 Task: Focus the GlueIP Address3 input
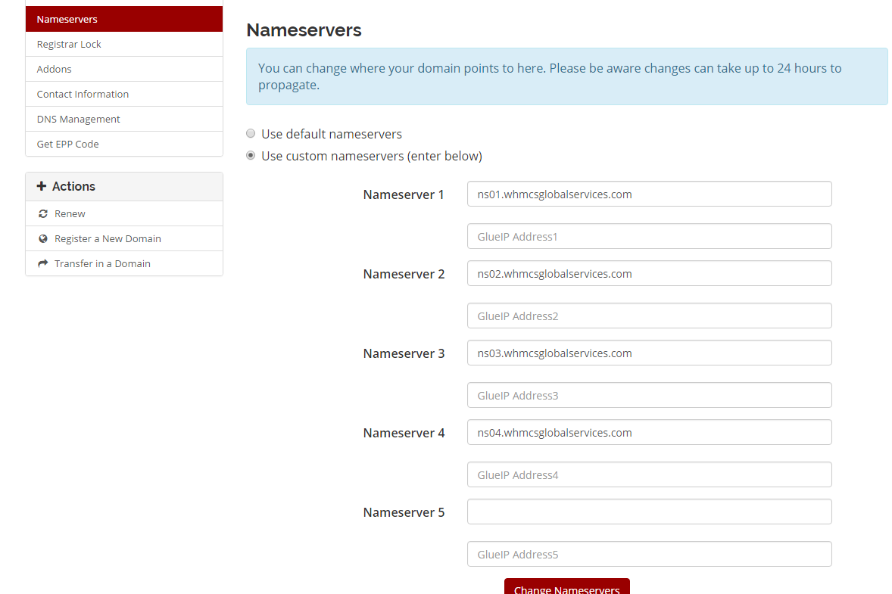coord(649,395)
